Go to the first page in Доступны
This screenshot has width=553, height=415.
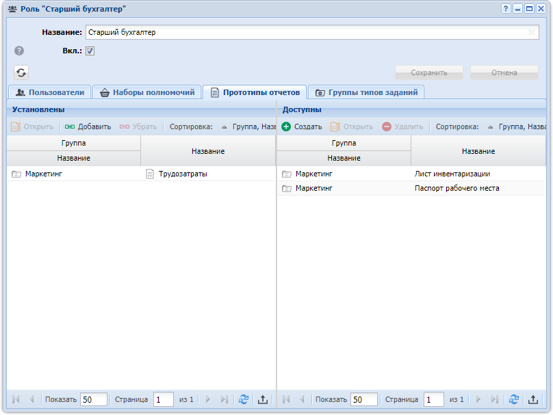(x=286, y=399)
